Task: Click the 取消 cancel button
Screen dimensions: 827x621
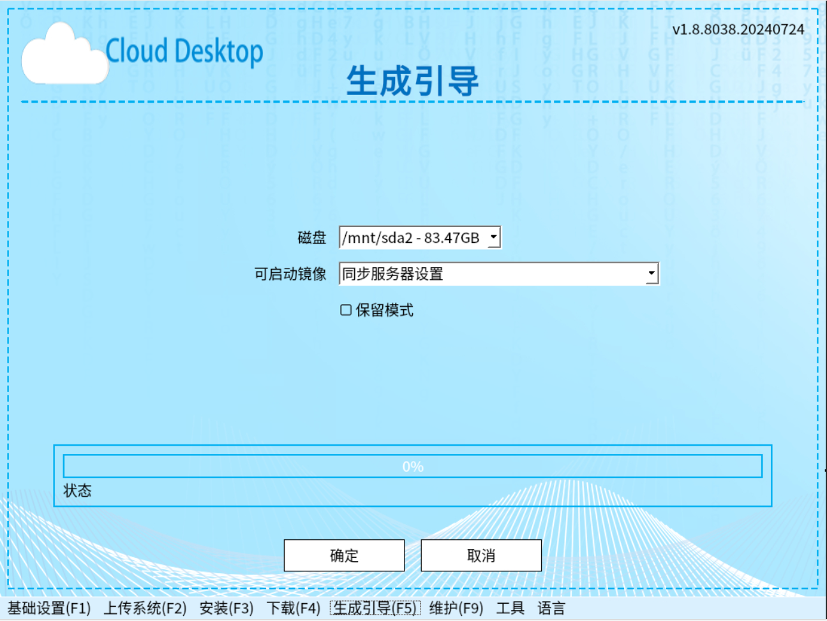Action: (481, 555)
